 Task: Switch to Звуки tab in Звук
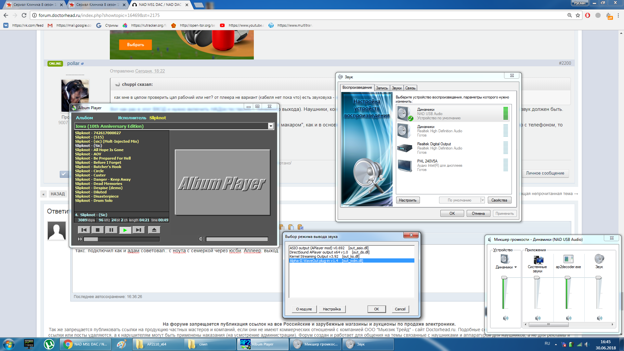point(396,88)
